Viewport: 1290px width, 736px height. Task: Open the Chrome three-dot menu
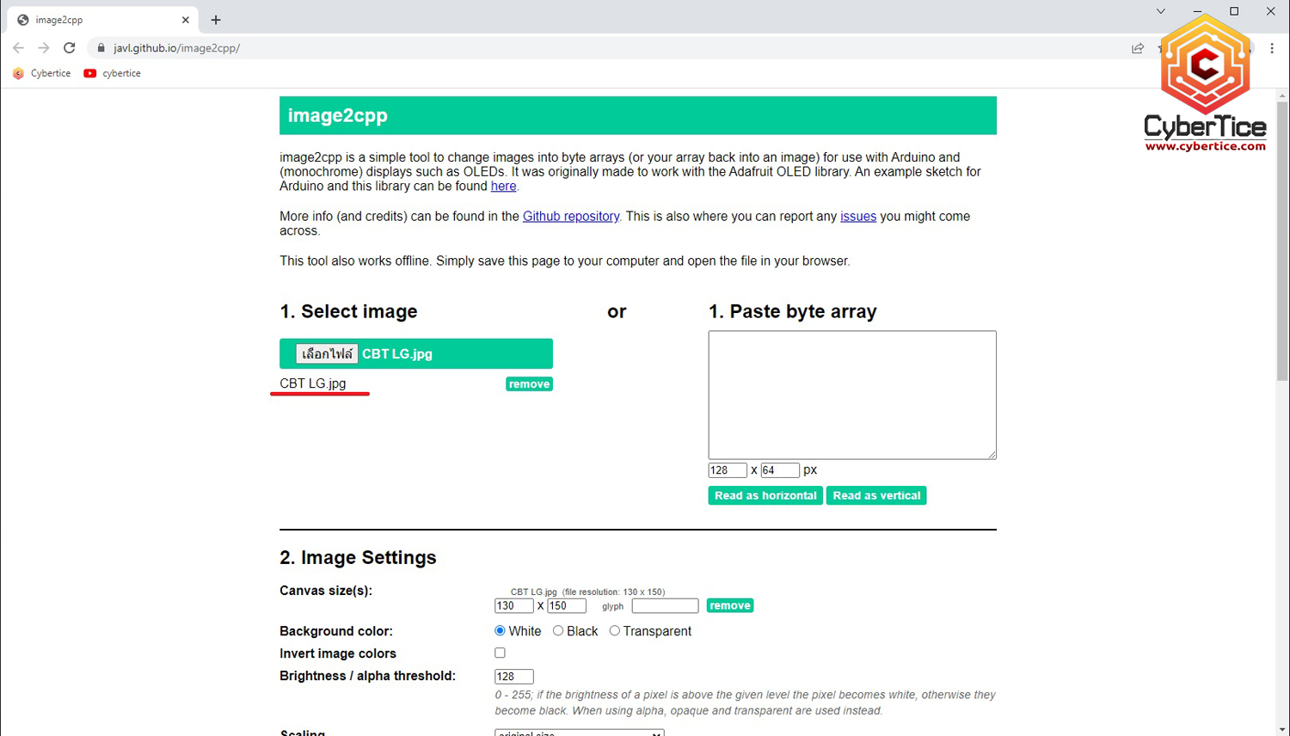click(x=1272, y=48)
